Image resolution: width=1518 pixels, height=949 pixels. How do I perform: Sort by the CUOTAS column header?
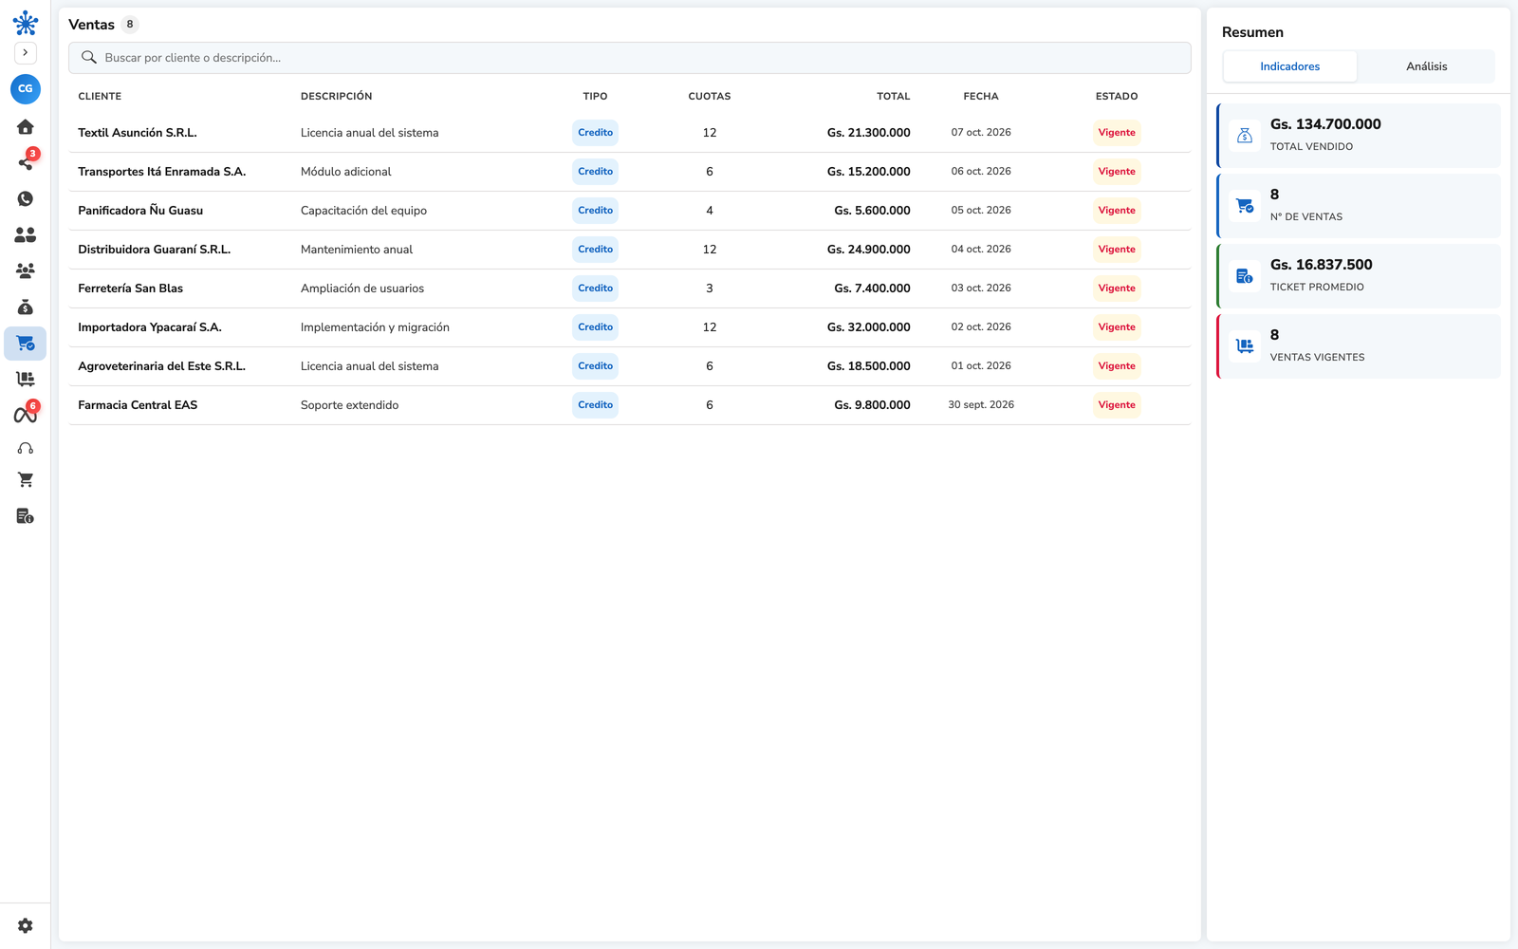click(710, 96)
